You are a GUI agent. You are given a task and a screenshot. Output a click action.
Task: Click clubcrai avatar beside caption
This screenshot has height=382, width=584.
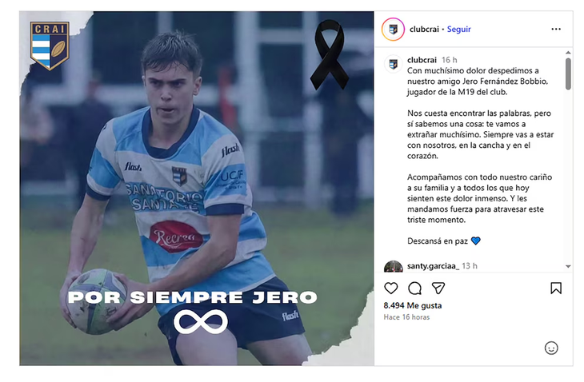[393, 65]
